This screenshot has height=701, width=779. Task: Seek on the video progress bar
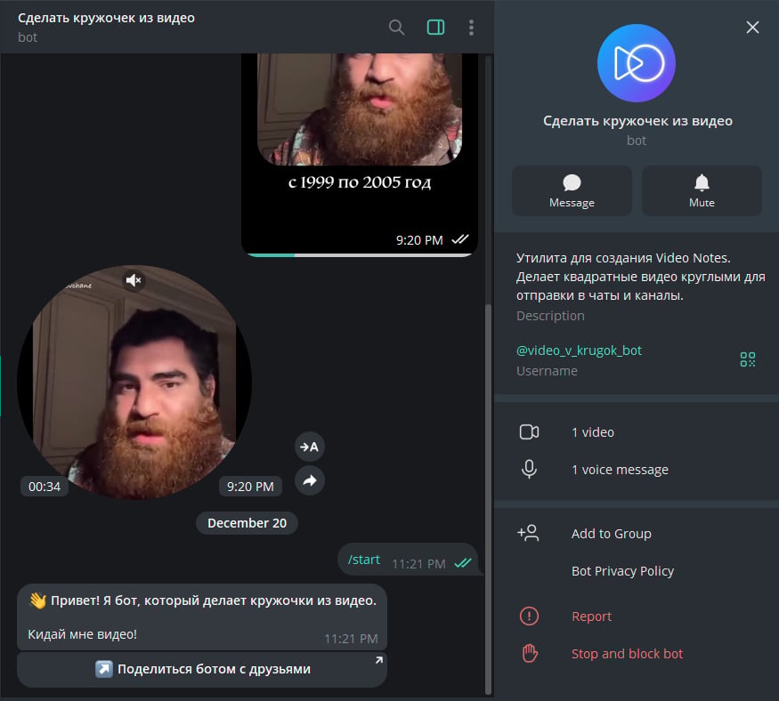pos(359,255)
